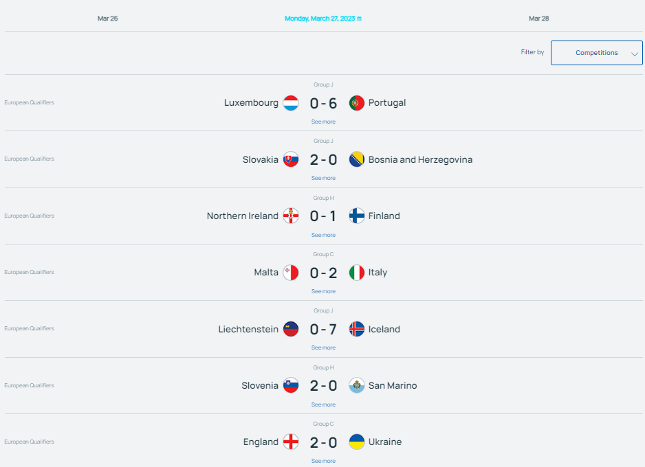Open the Monday, March 27, 2023 date picker
Screen dimensions: 645x467
pos(320,19)
